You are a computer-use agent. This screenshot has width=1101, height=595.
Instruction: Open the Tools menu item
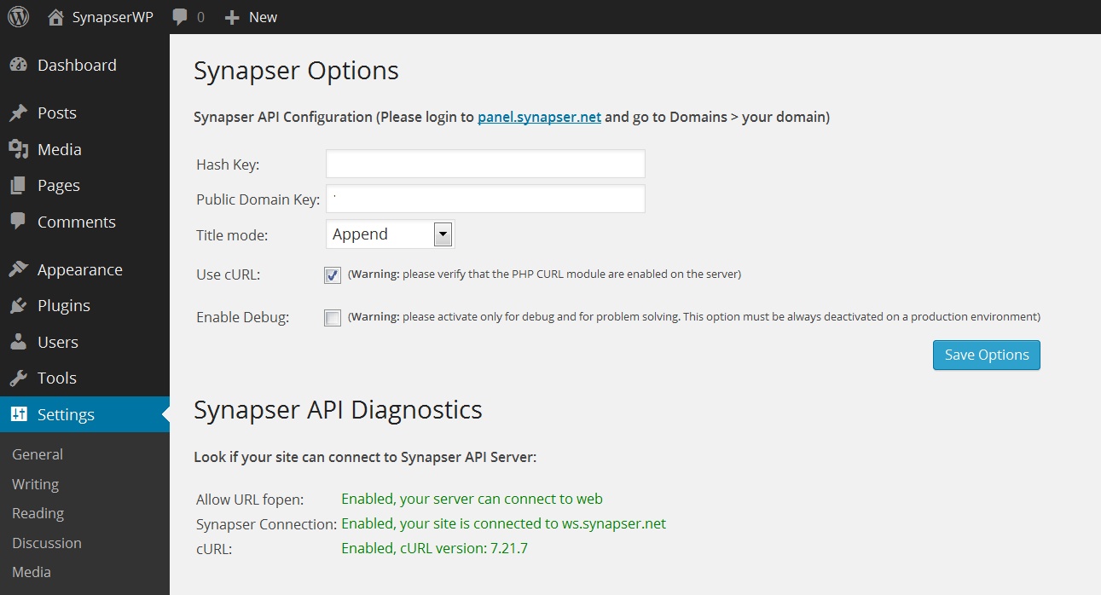[57, 378]
